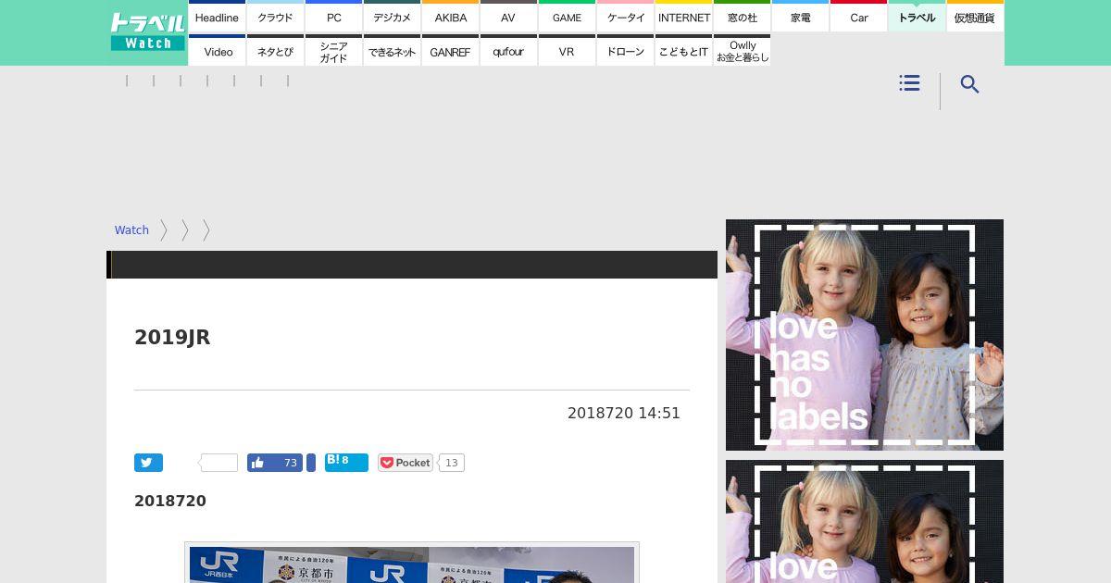This screenshot has height=583, width=1111.
Task: Click the 2018720 14:51 timestamp
Action: tap(624, 413)
